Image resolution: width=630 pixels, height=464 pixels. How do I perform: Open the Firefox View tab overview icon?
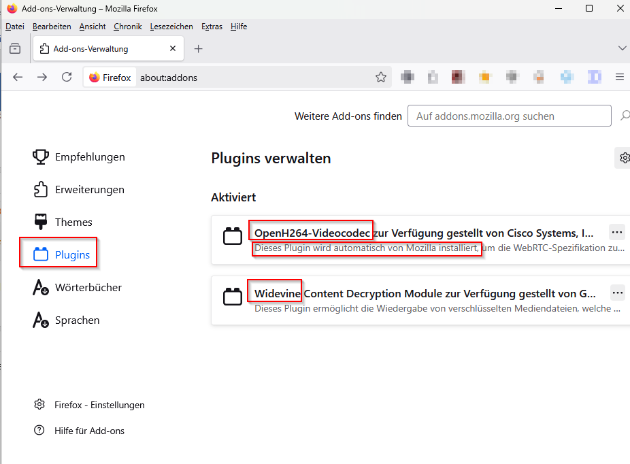coord(15,48)
